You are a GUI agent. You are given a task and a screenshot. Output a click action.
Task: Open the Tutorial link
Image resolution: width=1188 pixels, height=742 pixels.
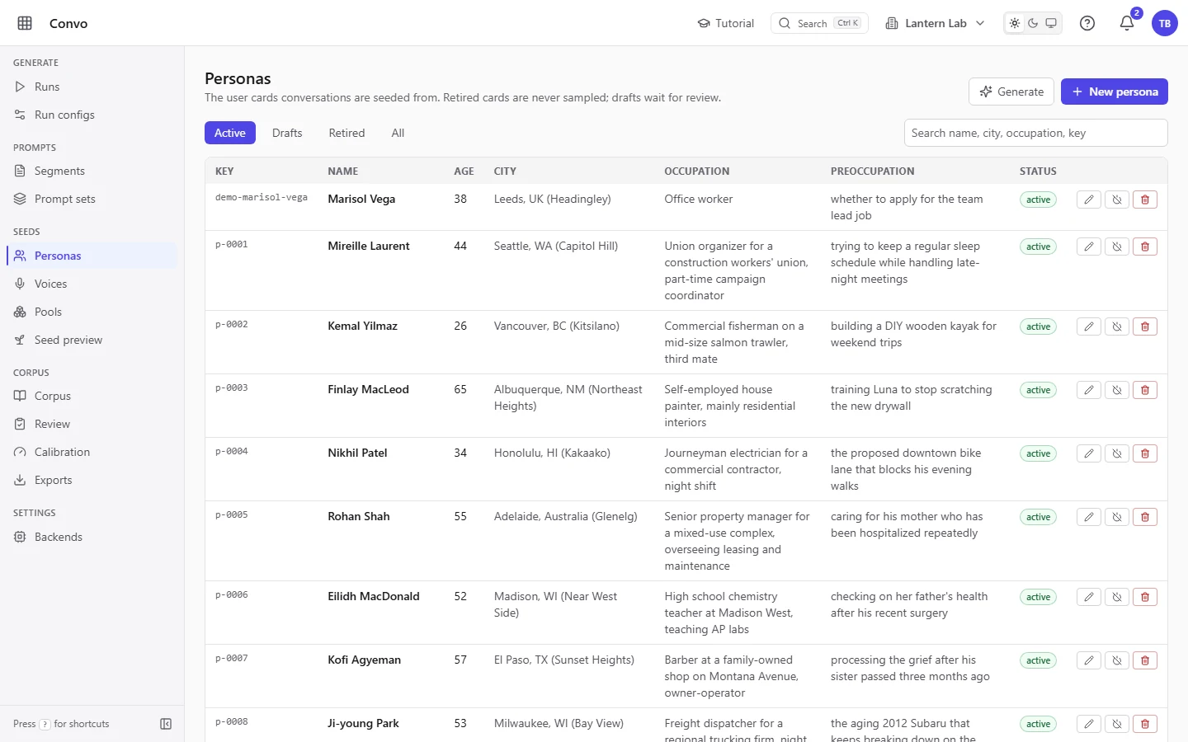726,23
